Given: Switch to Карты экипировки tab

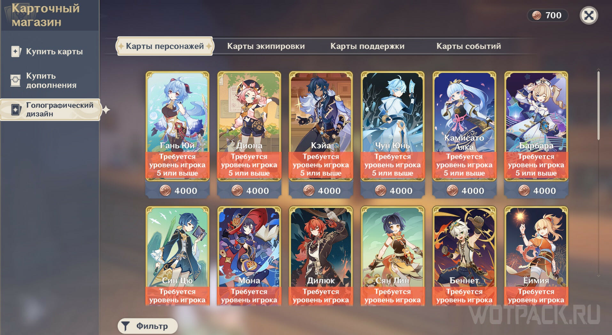Looking at the screenshot, I should tap(266, 46).
